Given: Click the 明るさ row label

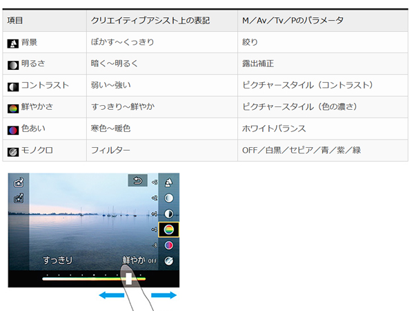Looking at the screenshot, I should tap(33, 64).
